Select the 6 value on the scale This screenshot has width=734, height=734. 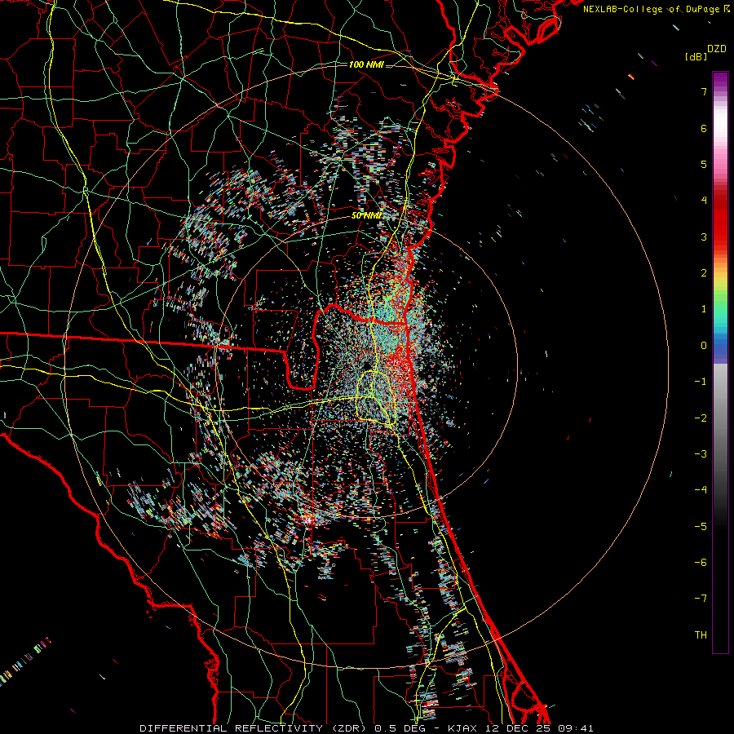pyautogui.click(x=704, y=128)
